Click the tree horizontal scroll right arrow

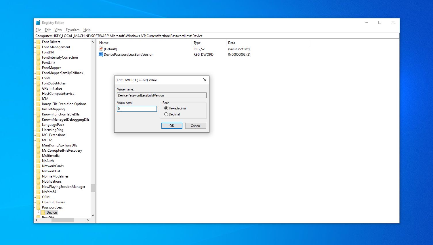click(x=88, y=220)
